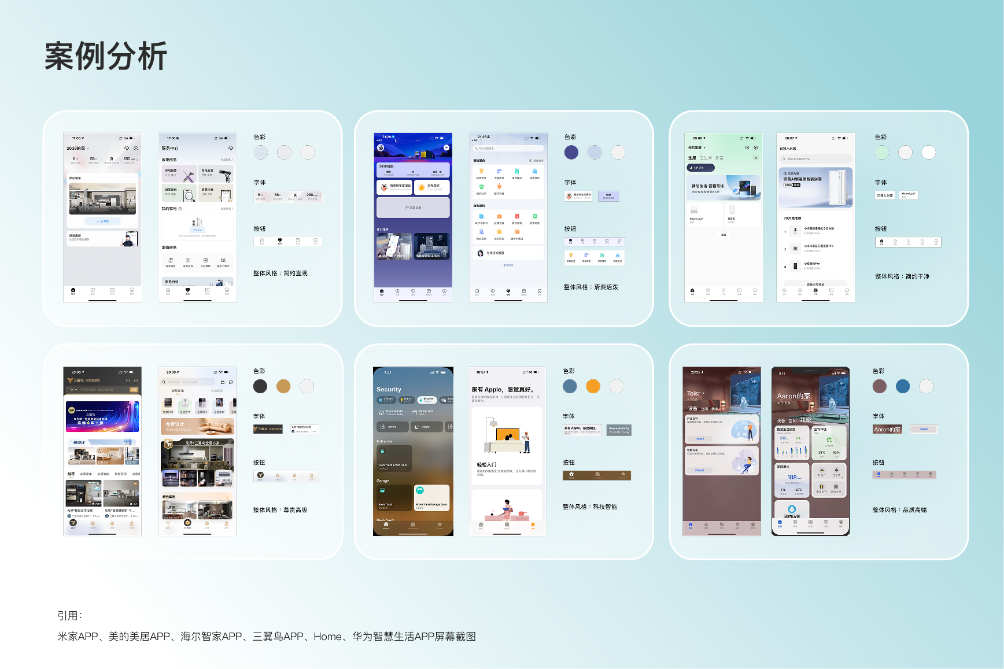Screen dimensions: 1004x669
Task: Click the bright orange color swatch
Action: point(593,386)
